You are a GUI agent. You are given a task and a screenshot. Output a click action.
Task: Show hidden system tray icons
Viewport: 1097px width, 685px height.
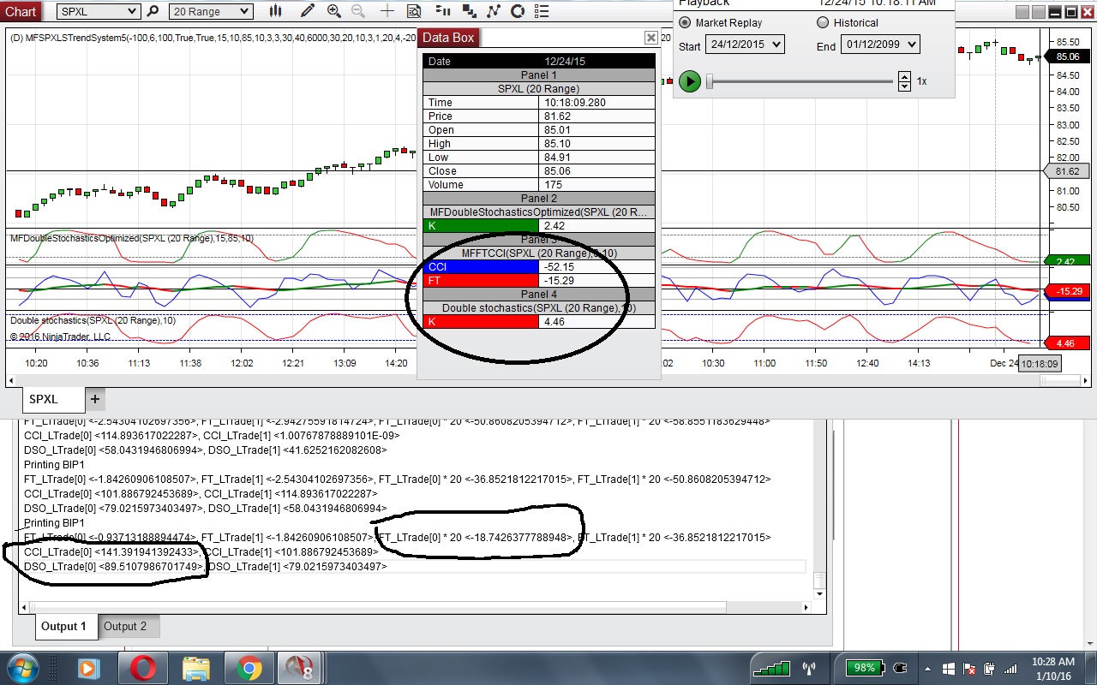coord(927,668)
